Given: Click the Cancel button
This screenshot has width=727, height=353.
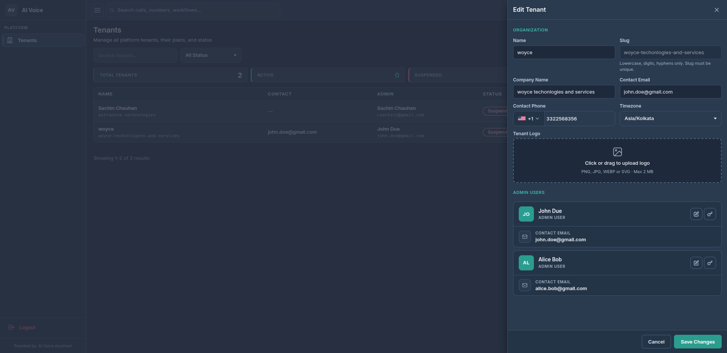Looking at the screenshot, I should [656, 342].
